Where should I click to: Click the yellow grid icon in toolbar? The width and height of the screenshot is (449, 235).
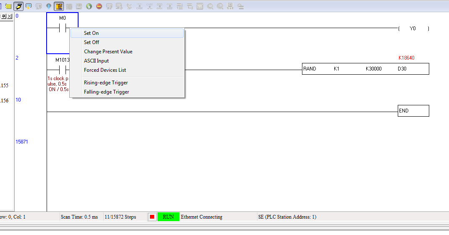tap(8, 6)
